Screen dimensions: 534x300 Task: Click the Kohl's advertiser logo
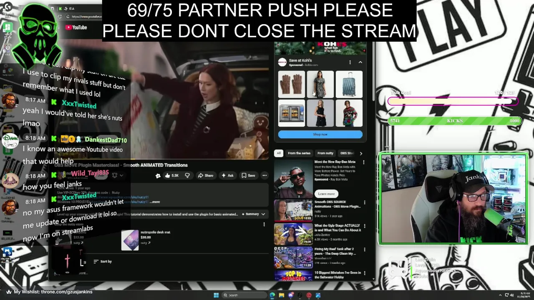coord(282,62)
